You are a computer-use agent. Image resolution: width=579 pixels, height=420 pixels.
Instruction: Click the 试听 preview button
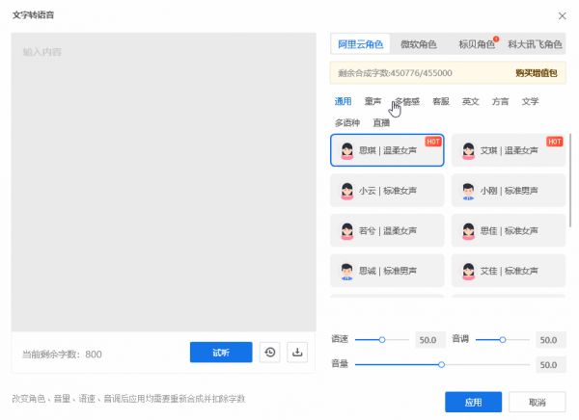(221, 353)
